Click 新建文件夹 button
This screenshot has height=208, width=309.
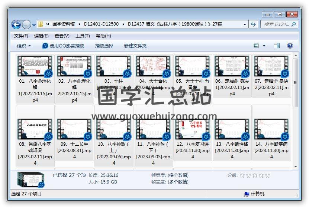[135, 46]
